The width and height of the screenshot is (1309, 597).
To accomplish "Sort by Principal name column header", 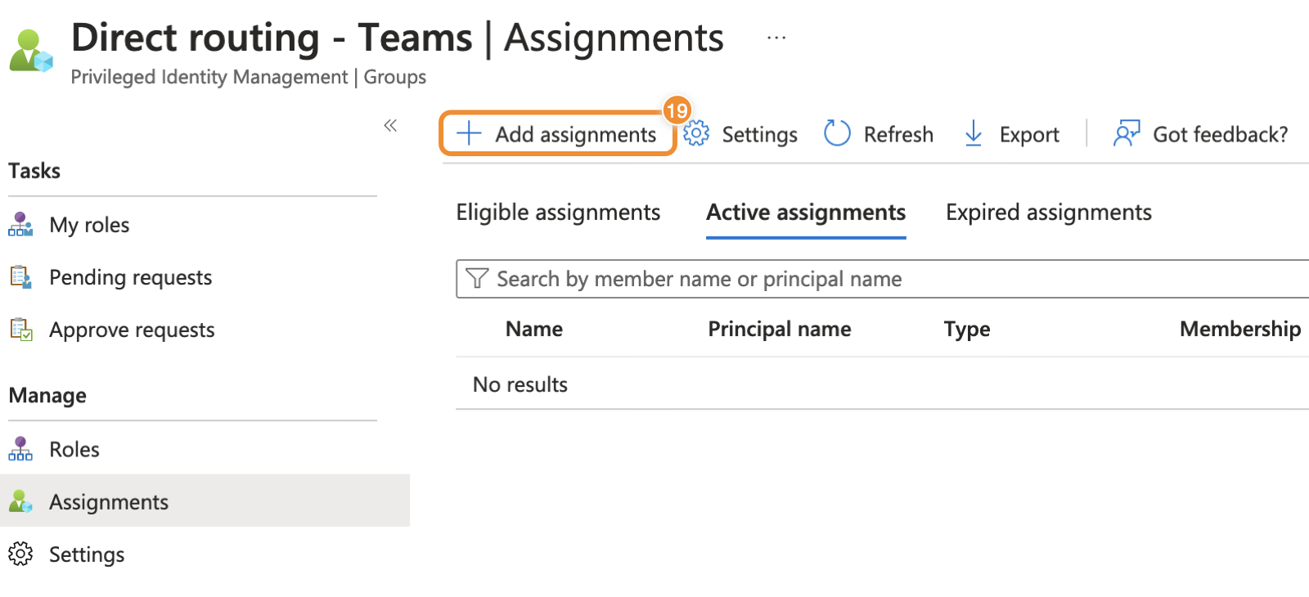I will tap(779, 329).
